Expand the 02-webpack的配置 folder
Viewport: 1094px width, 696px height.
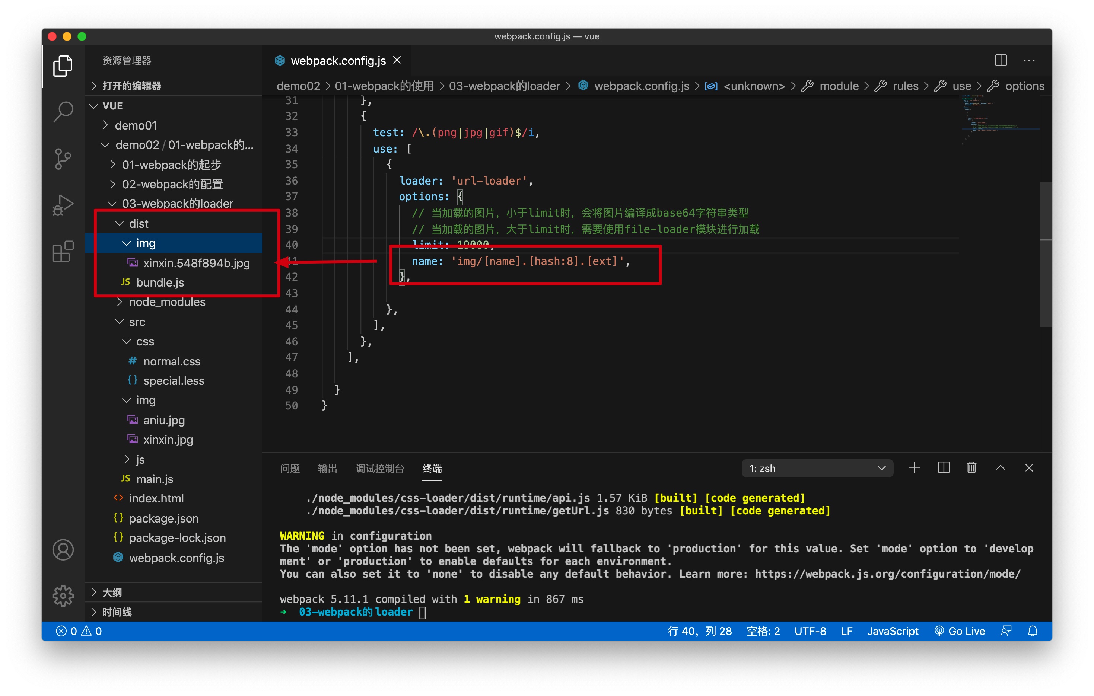[x=174, y=184]
